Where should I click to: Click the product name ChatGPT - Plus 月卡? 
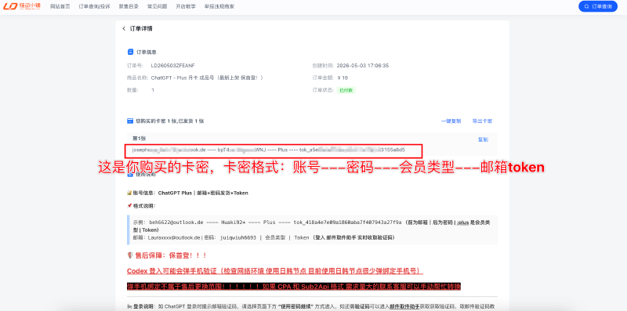point(207,78)
